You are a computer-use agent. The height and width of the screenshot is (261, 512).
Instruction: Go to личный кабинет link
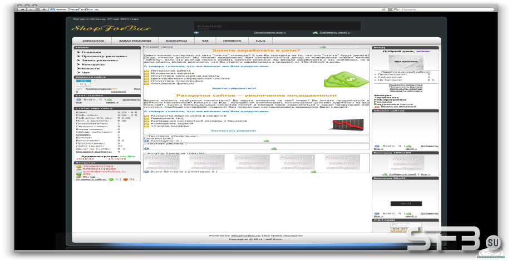point(406,72)
